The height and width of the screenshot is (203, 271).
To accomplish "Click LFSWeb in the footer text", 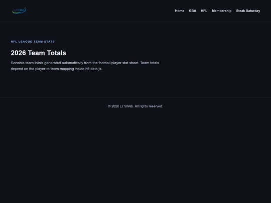I will click(x=126, y=106).
